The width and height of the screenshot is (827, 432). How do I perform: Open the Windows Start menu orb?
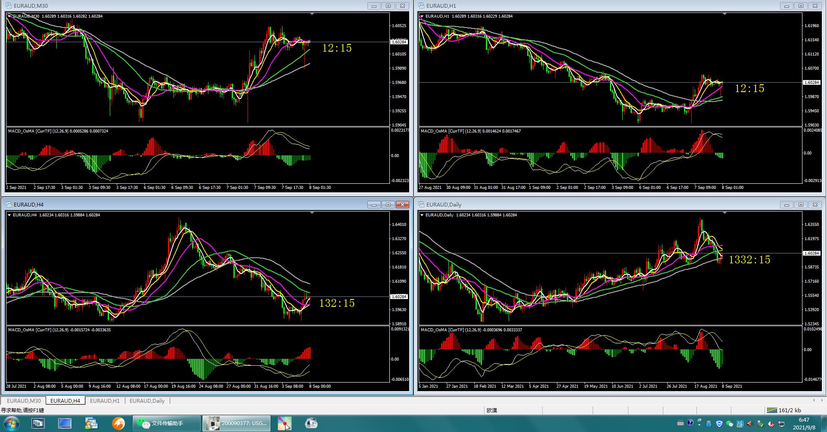(x=11, y=424)
